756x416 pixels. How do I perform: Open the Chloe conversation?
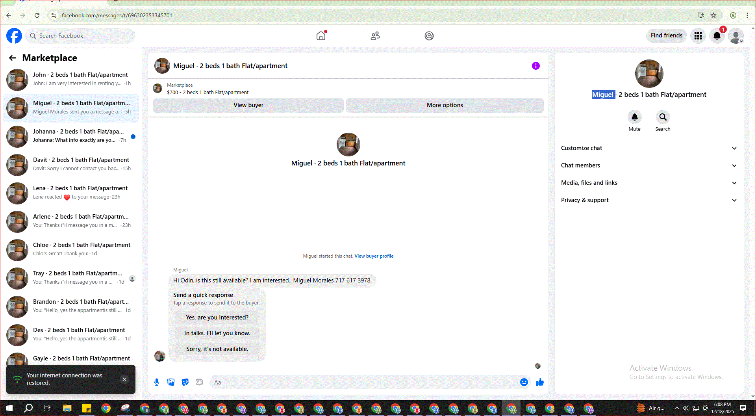(x=71, y=250)
